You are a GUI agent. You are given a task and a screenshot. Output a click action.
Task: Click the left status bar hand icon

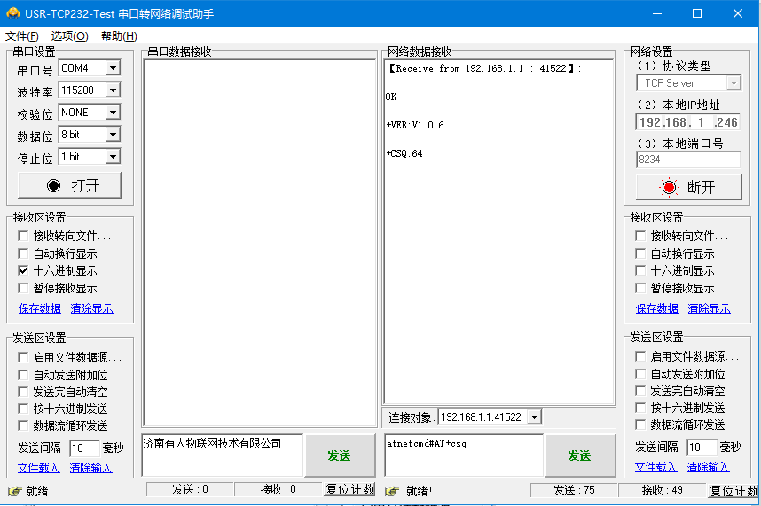pos(14,491)
